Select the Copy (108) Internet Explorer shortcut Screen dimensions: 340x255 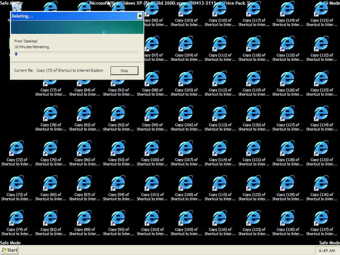186,189
